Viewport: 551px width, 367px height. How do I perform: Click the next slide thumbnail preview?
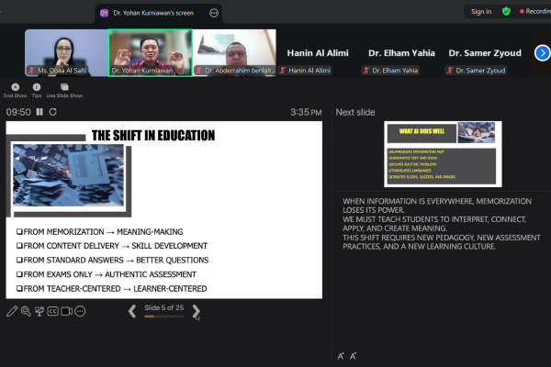(443, 154)
